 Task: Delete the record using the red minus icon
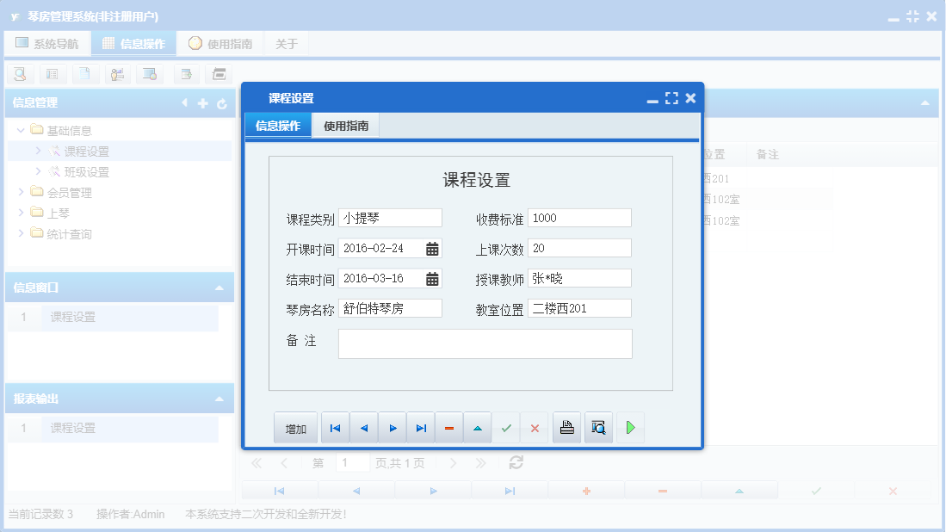[x=448, y=427]
